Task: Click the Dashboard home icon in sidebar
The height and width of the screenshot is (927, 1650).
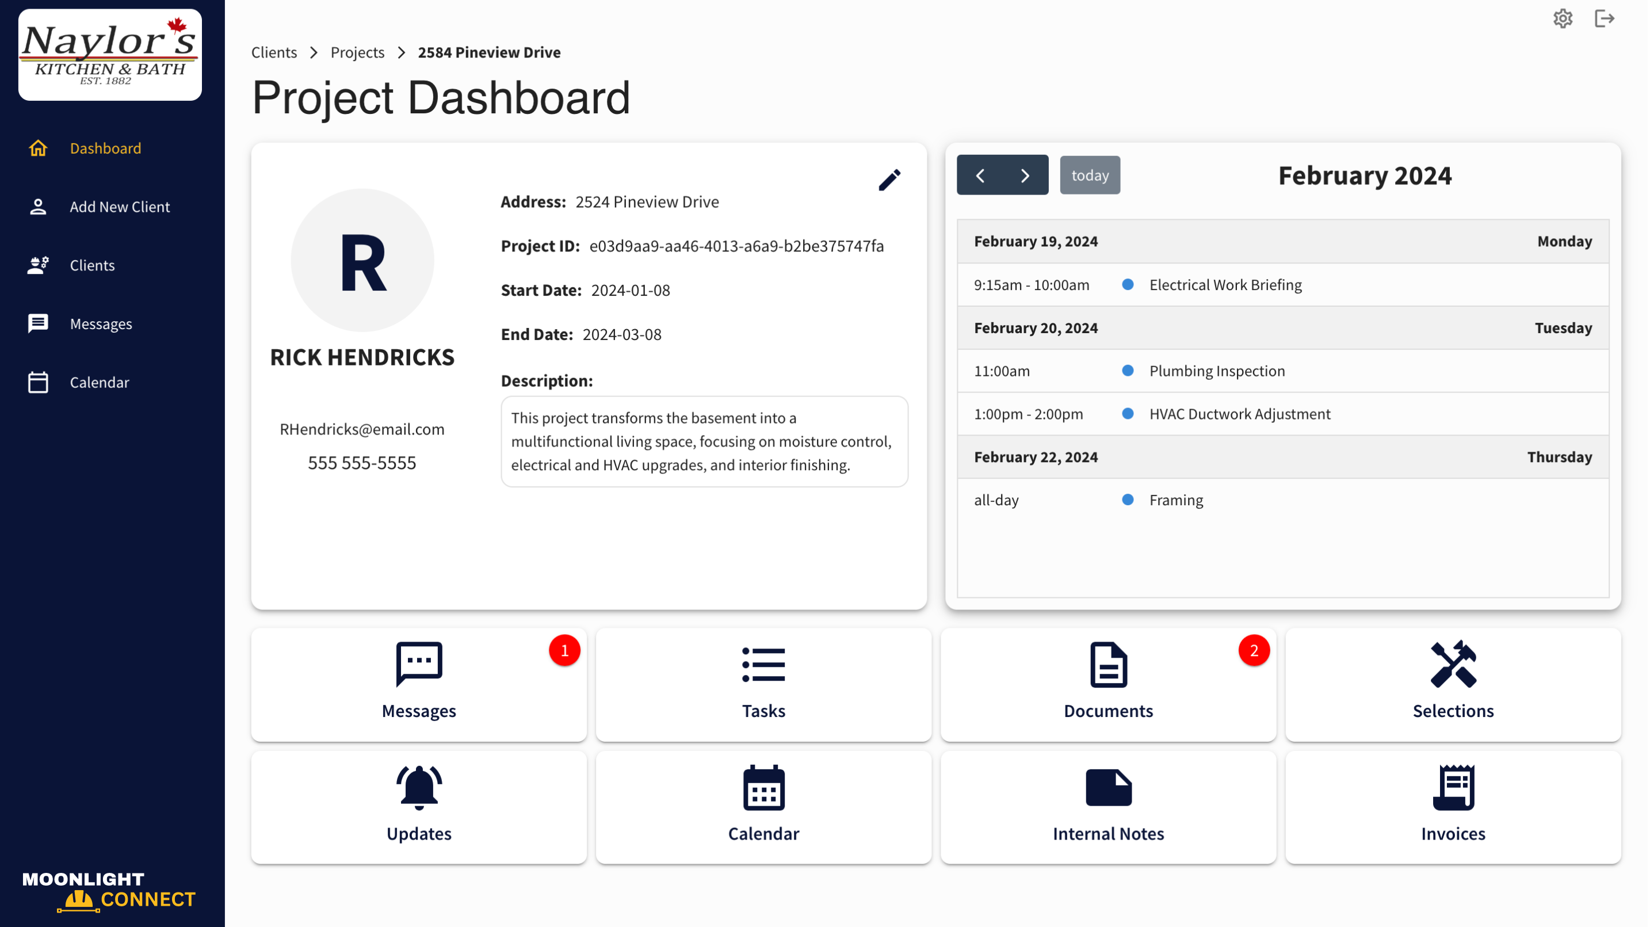Action: (38, 148)
